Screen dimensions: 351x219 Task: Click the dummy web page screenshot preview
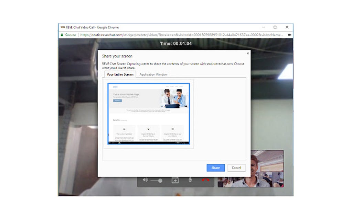point(148,113)
